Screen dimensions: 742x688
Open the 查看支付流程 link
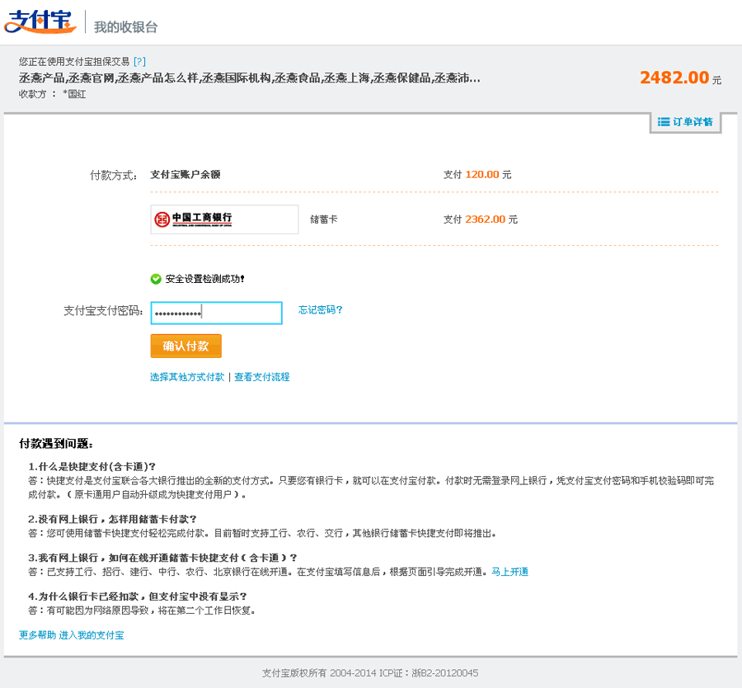click(x=262, y=377)
